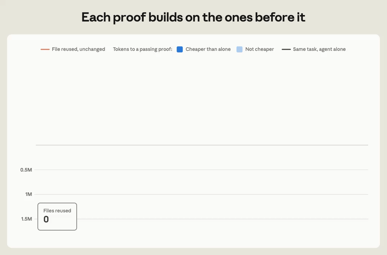This screenshot has height=255, width=387.
Task: Click the 1M axis label
Action: (29, 194)
